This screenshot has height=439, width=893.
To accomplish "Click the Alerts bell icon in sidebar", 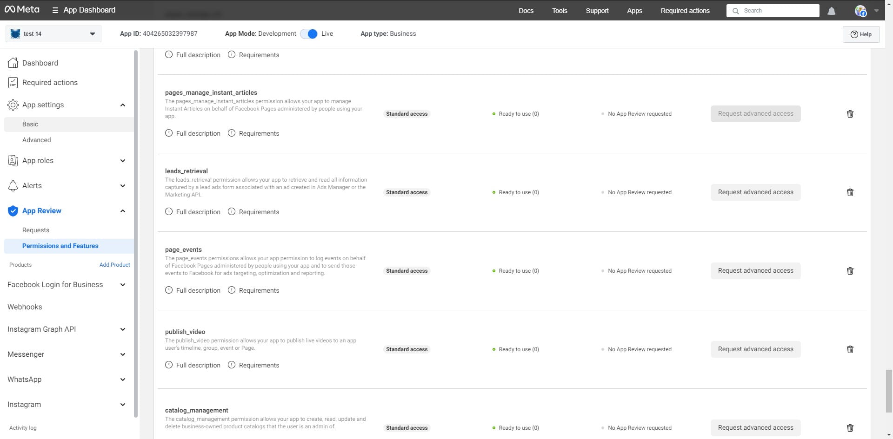I will click(13, 185).
